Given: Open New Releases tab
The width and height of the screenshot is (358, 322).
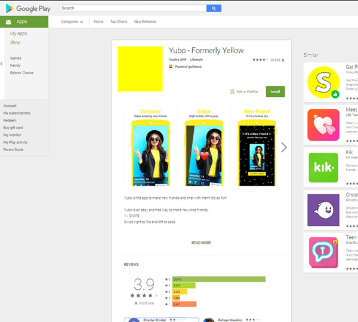Looking at the screenshot, I should tap(145, 22).
